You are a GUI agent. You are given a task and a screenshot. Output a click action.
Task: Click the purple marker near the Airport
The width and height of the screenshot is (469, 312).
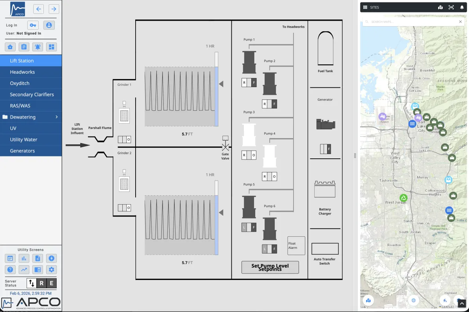click(382, 116)
